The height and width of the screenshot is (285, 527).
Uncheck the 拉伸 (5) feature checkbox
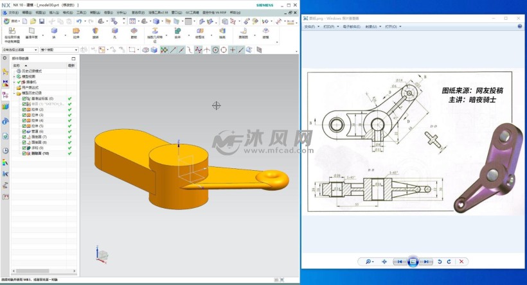24,126
